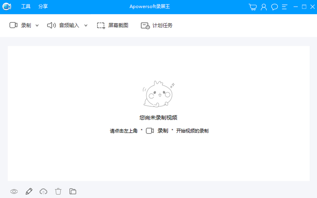This screenshot has width=317, height=198.
Task: Open the 工具 menu
Action: click(26, 7)
